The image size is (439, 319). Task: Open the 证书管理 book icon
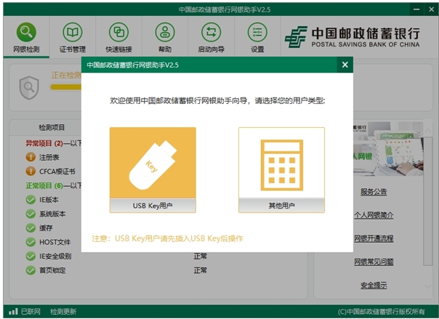tap(73, 32)
